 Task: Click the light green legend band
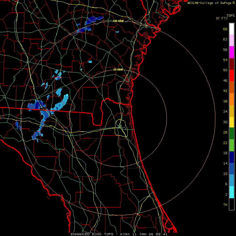(232, 145)
